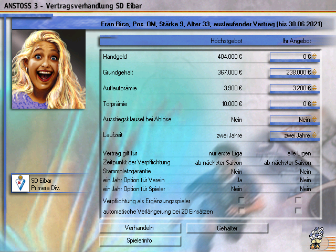Image resolution: width=336 pixels, height=252 pixels.
Task: Open Spielerinfo for Fran Rico
Action: click(140, 240)
